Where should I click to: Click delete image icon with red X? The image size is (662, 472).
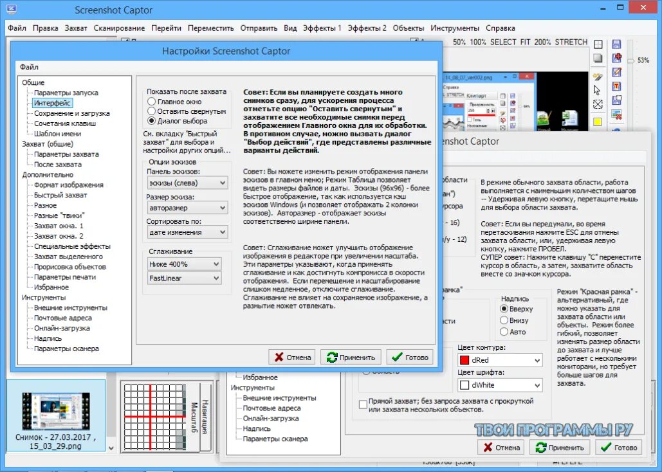coord(616,114)
